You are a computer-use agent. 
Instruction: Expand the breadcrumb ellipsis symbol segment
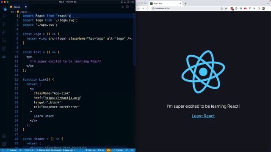tap(30, 12)
